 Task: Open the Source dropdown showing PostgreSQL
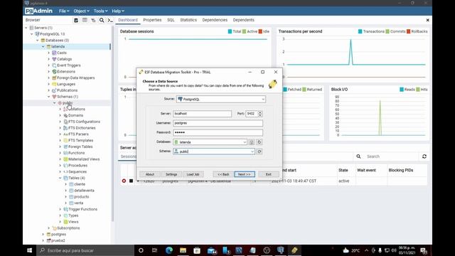click(x=263, y=100)
